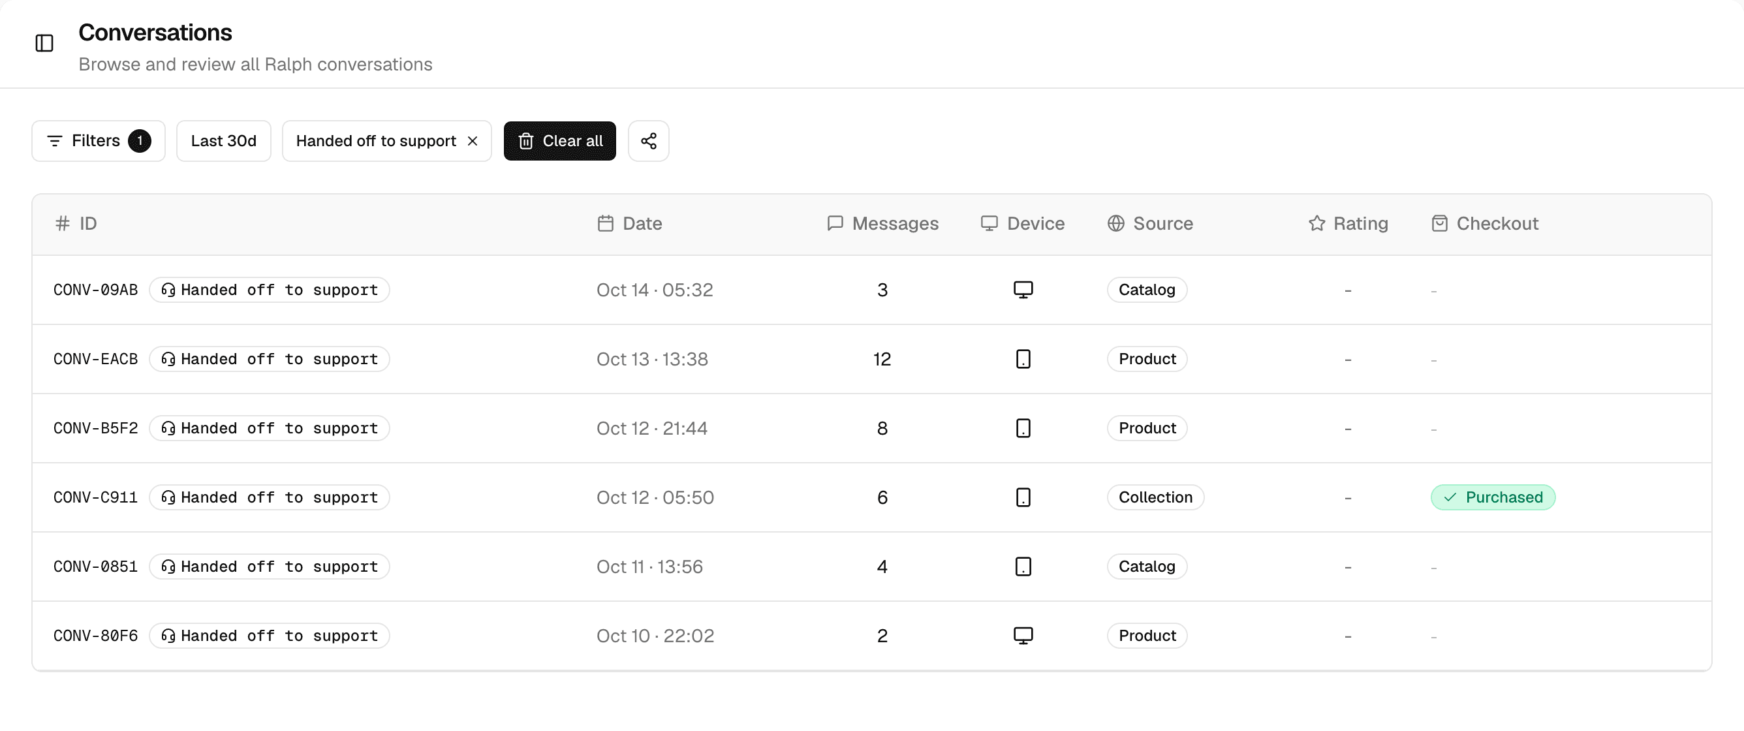The width and height of the screenshot is (1744, 731).
Task: Click the desktop device icon for CONV-09AB
Action: pos(1022,290)
